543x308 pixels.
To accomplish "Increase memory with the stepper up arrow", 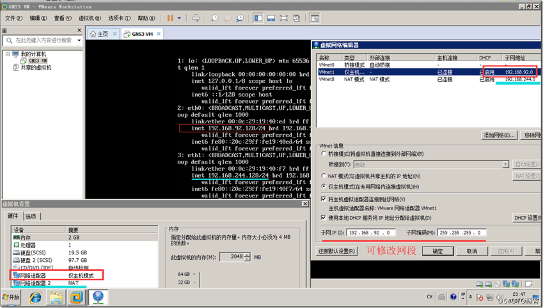I will pos(247,255).
